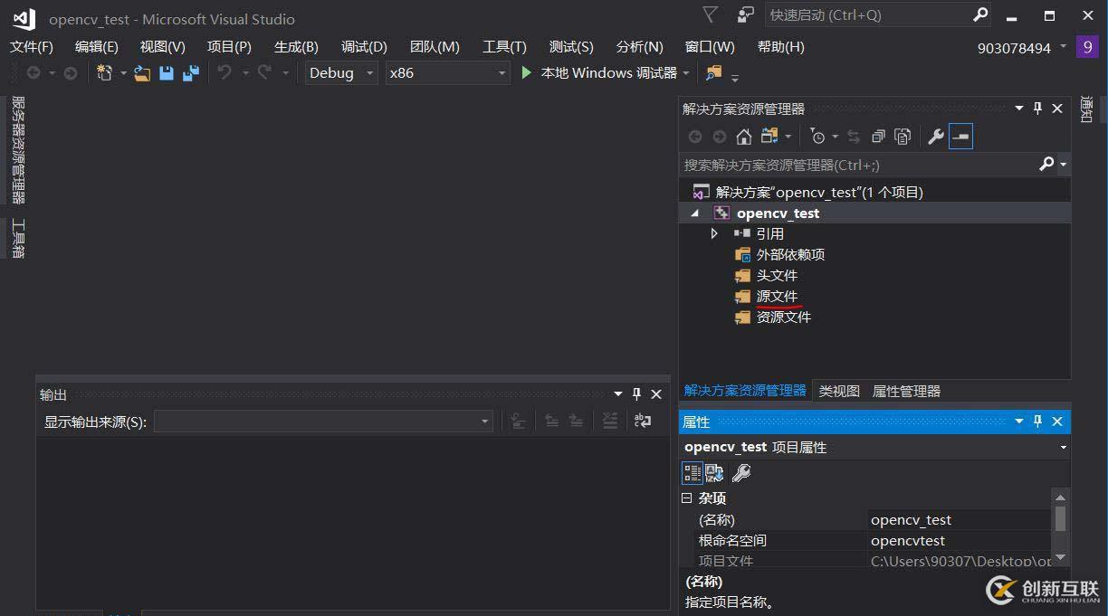Switch to the 类视图 tab
Viewport: 1108px width, 616px height.
839,391
